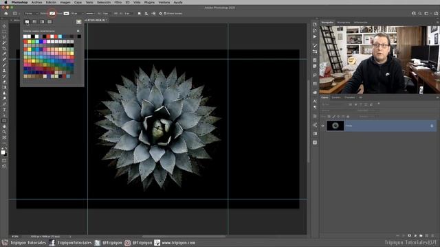Select the Hand tool
This screenshot has width=440, height=247.
4,126
